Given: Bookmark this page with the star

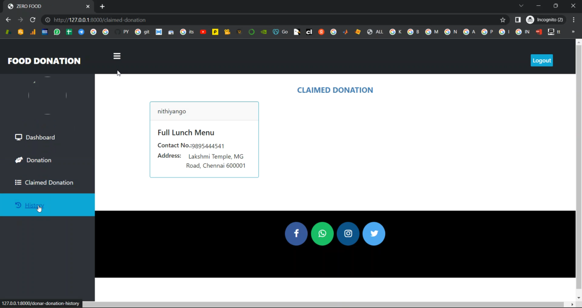Looking at the screenshot, I should [503, 20].
